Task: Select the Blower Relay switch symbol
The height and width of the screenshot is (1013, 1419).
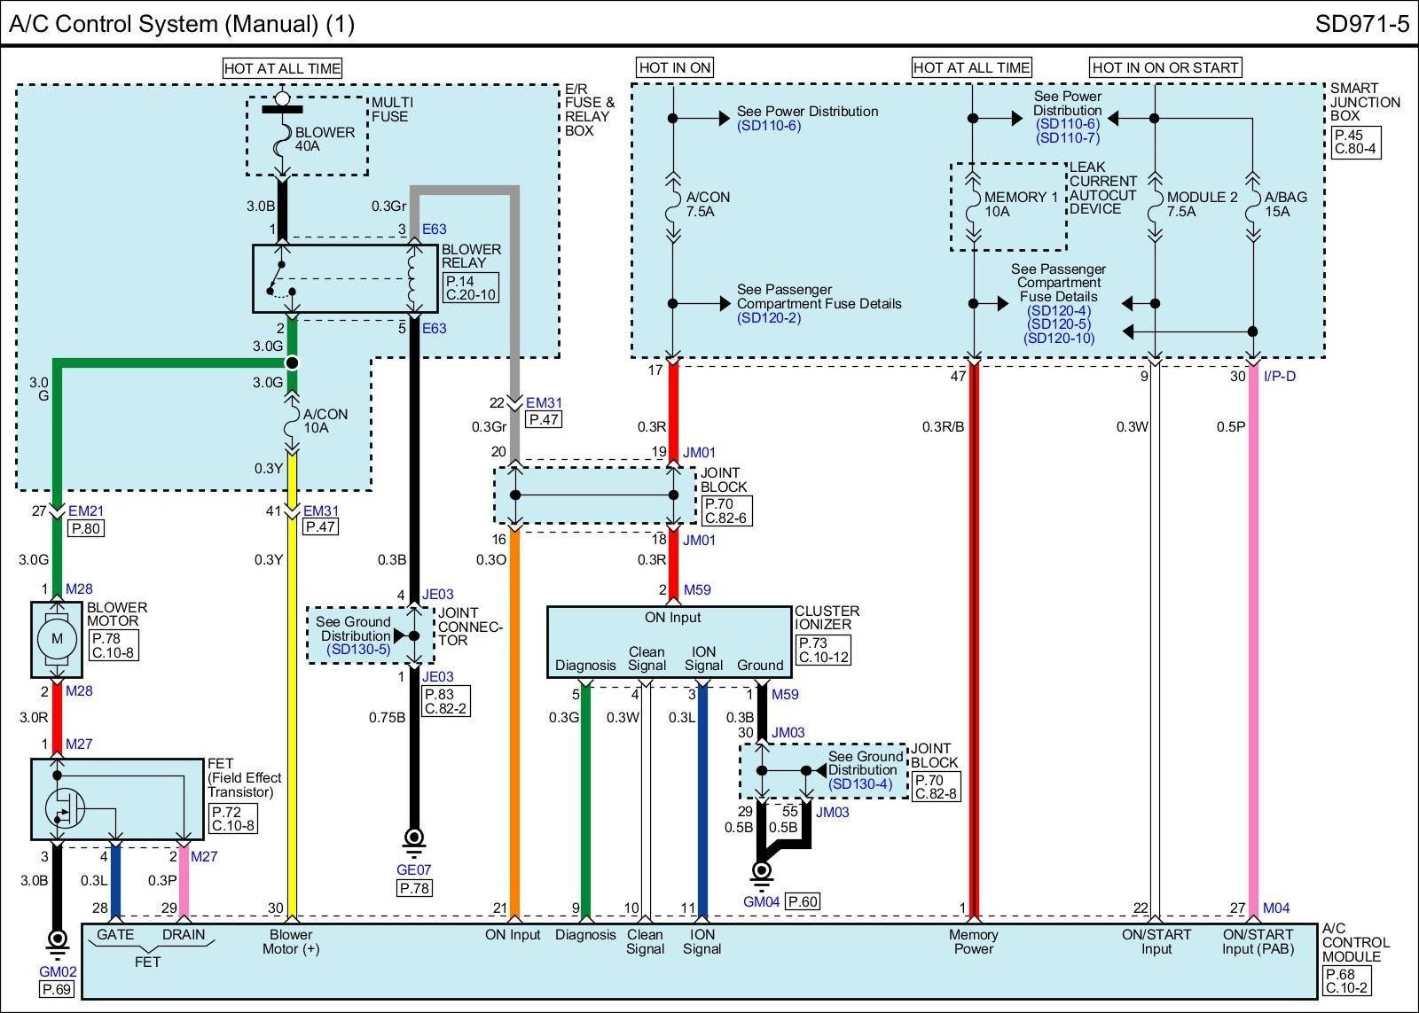Action: pyautogui.click(x=284, y=278)
